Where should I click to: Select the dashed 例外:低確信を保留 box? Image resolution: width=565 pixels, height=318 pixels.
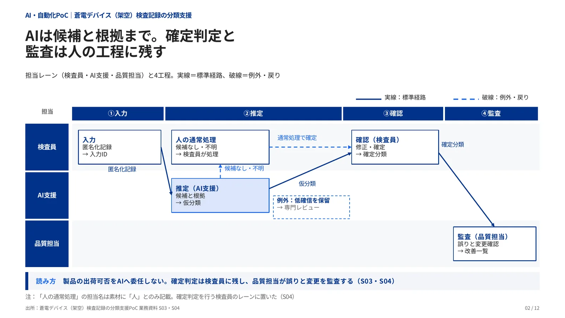click(x=311, y=207)
